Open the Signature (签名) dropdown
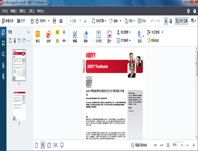 [x=140, y=37]
